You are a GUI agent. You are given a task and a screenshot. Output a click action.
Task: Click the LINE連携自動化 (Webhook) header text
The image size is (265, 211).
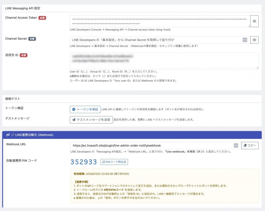click(x=34, y=135)
